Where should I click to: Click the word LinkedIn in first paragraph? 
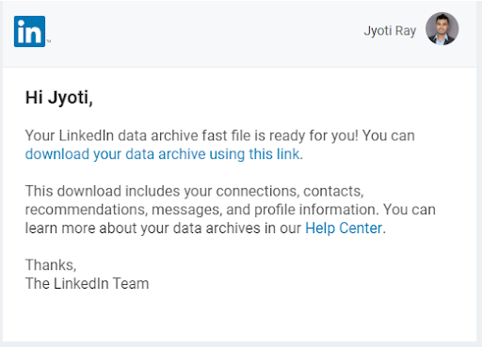click(87, 135)
